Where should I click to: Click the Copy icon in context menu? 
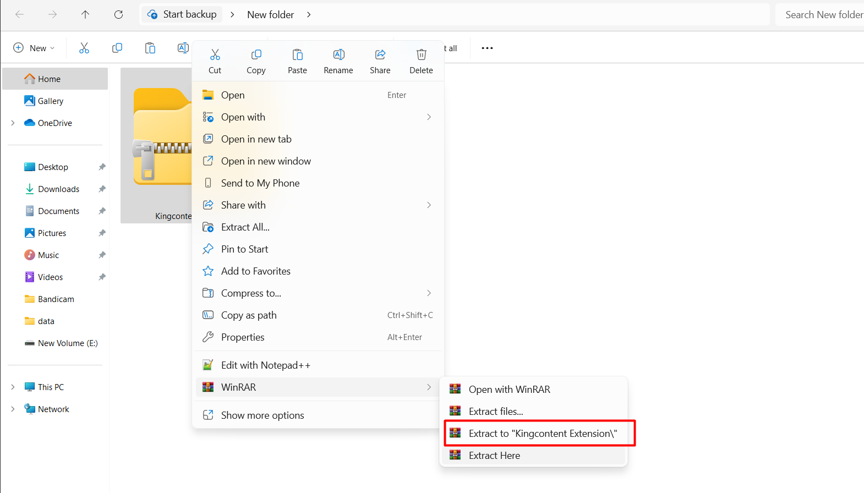point(256,55)
